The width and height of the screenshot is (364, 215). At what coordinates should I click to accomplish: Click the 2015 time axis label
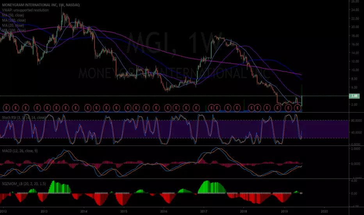click(x=124, y=211)
